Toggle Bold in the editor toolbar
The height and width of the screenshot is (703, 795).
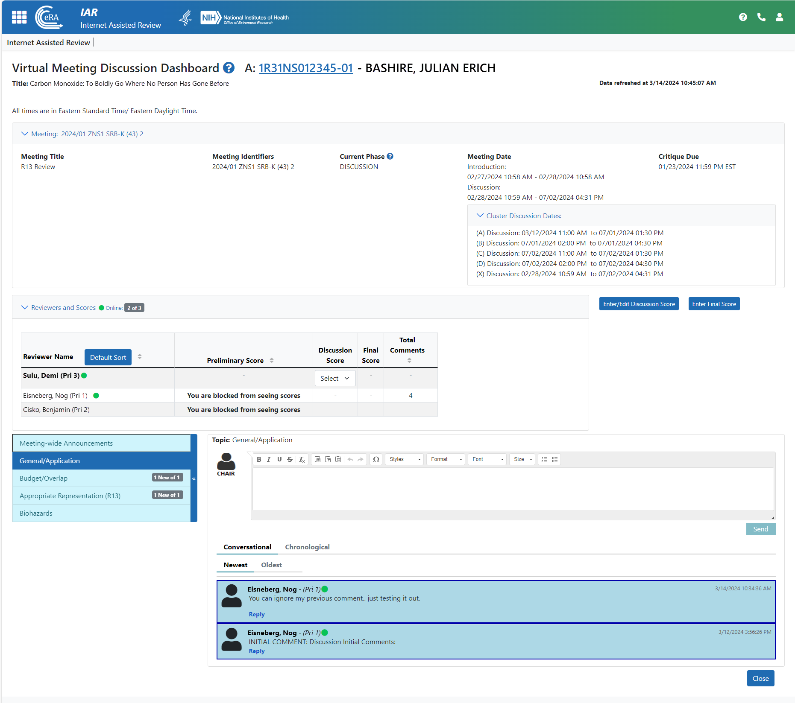click(x=259, y=459)
